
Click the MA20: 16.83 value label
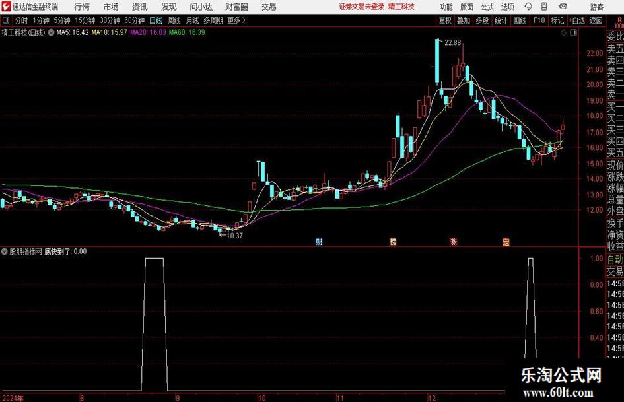[148, 32]
